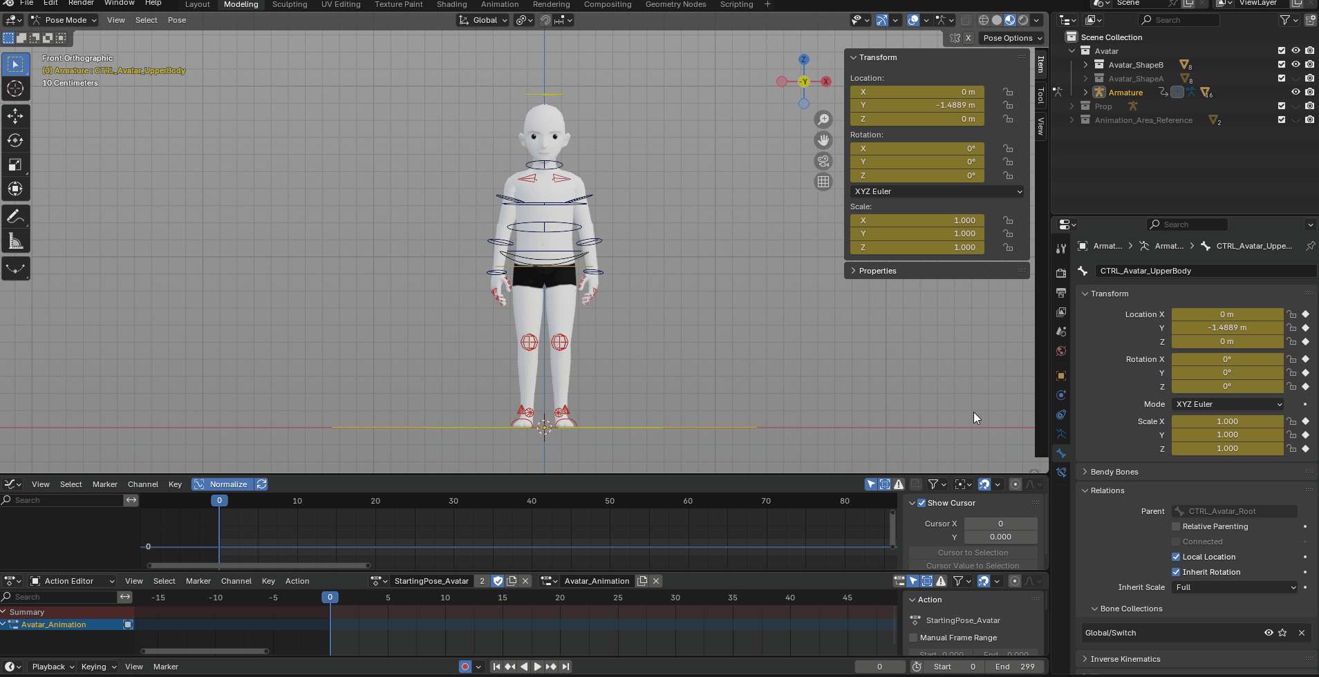Screen dimensions: 1319x677
Task: Open the Pose Mode dropdown
Action: 64,20
